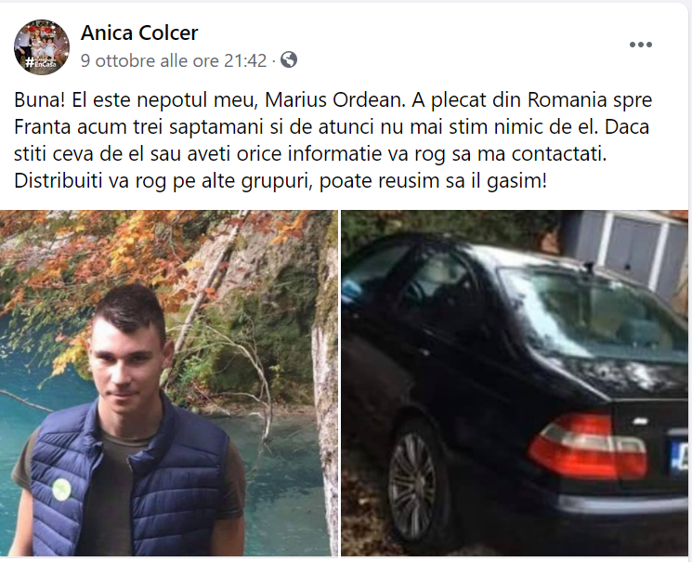The image size is (692, 562).
Task: Click the post line starting with "stiti ceva"
Action: [x=310, y=154]
